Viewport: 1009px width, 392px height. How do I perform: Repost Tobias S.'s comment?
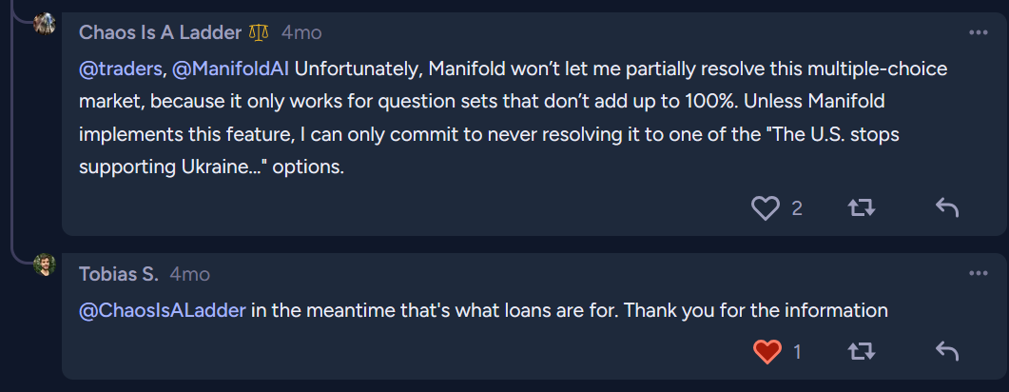tap(862, 352)
